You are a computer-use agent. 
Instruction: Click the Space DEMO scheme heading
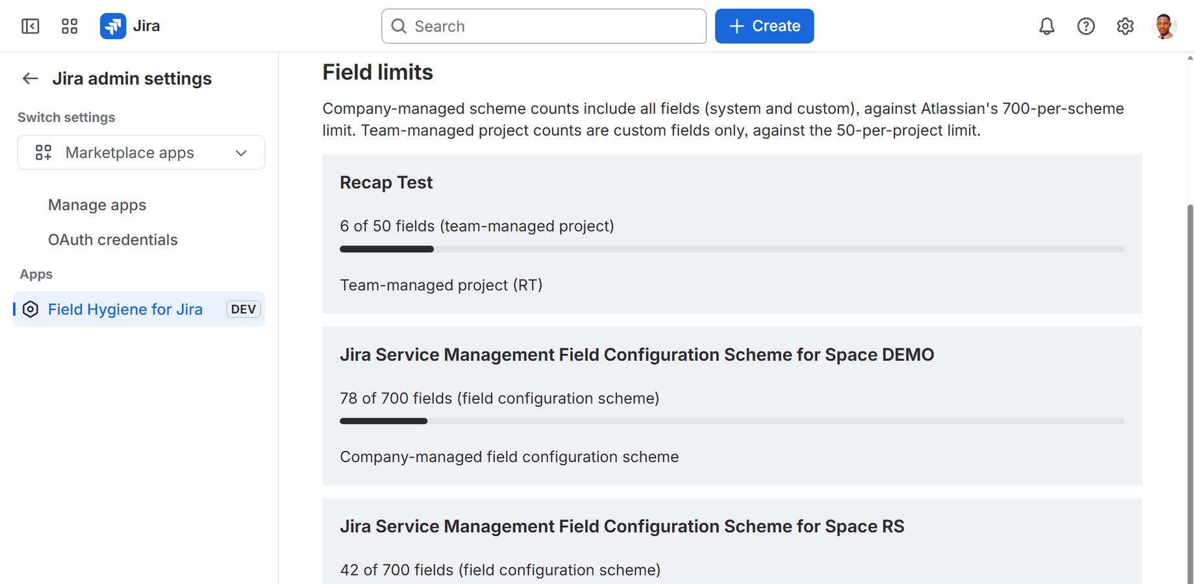636,354
